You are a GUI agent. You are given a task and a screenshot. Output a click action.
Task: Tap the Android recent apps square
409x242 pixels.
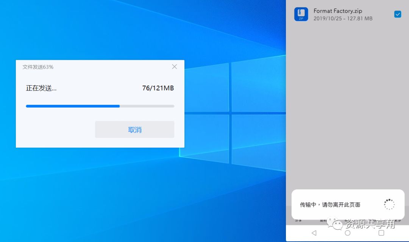click(x=381, y=233)
